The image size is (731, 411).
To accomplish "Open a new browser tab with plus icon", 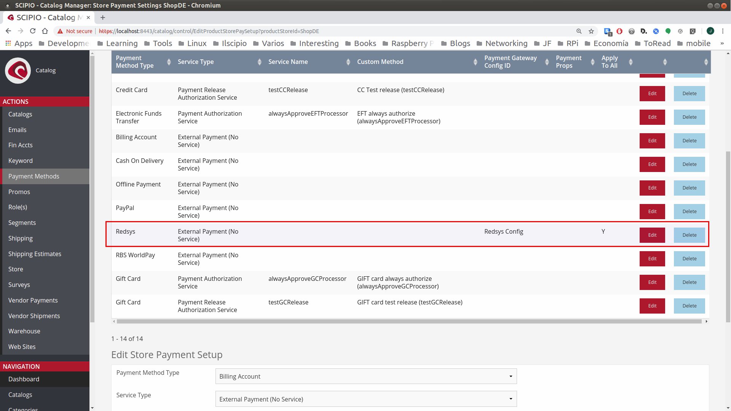I will [x=103, y=18].
